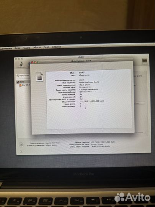This screenshot has height=207, width=155.
Task: Open the Журнал log icon in toolbar
Action: point(145,61)
